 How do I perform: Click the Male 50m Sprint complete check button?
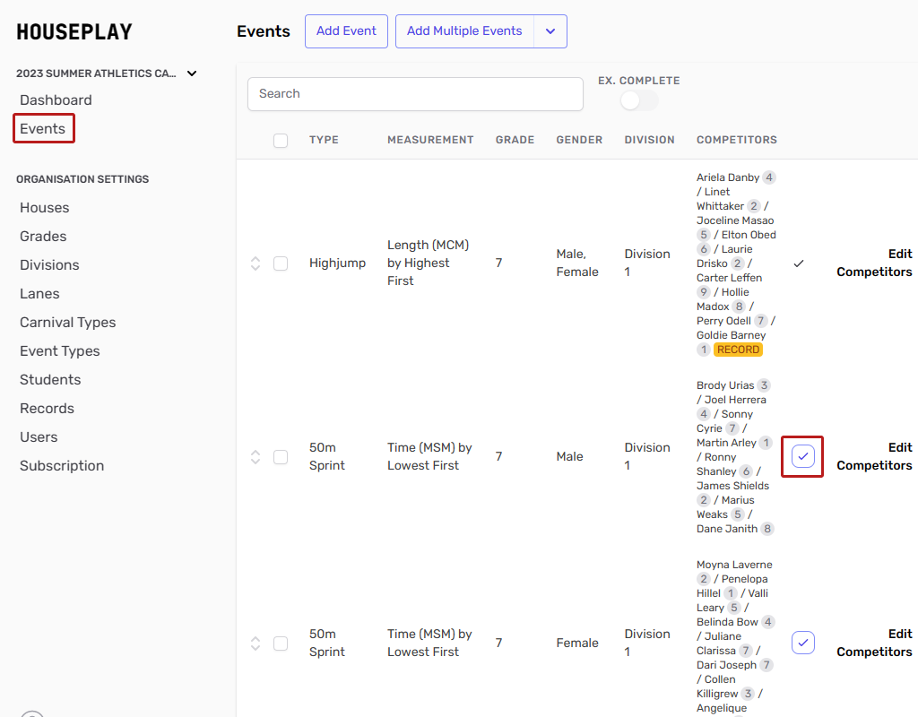click(x=802, y=456)
